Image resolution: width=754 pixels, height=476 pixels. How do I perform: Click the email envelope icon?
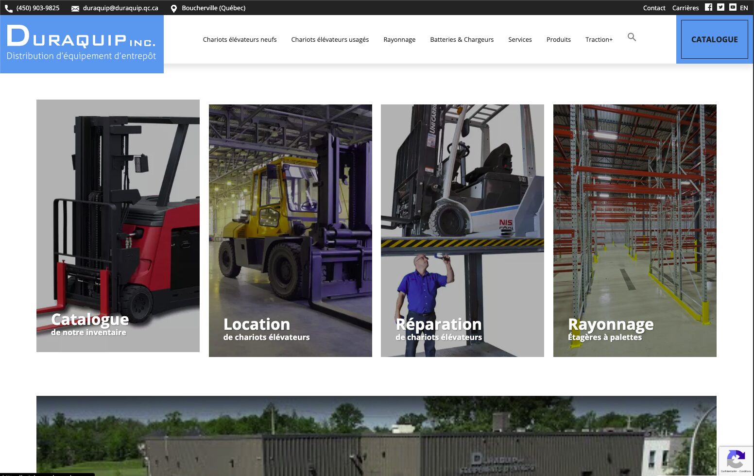click(x=75, y=8)
